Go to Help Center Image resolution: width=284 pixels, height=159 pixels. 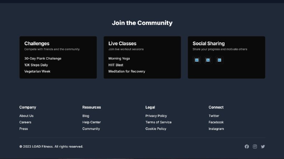[x=91, y=122]
